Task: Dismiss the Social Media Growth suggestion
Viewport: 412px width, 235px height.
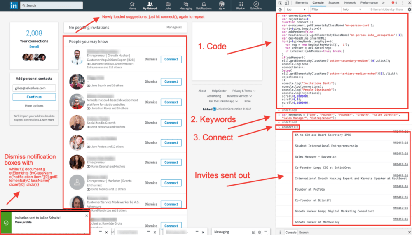Action: pyautogui.click(x=151, y=123)
